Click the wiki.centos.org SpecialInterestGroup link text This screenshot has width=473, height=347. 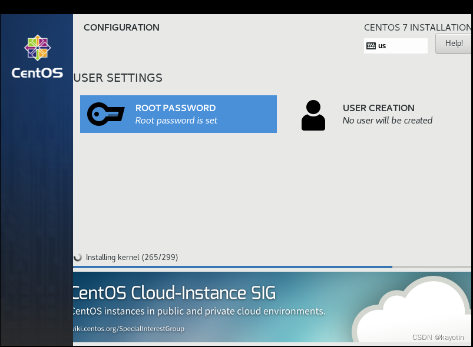pyautogui.click(x=128, y=329)
